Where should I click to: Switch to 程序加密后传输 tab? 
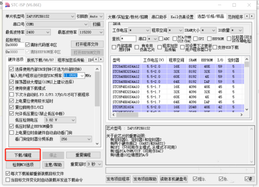pyautogui.click(x=71, y=60)
